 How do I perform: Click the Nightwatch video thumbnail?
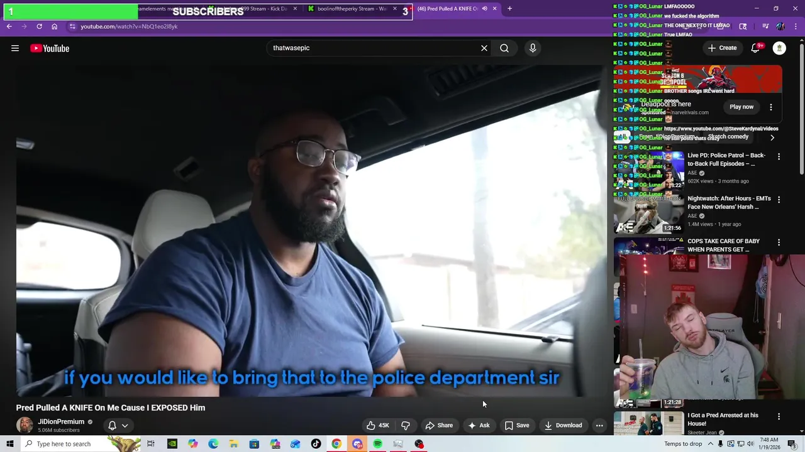tap(649, 214)
